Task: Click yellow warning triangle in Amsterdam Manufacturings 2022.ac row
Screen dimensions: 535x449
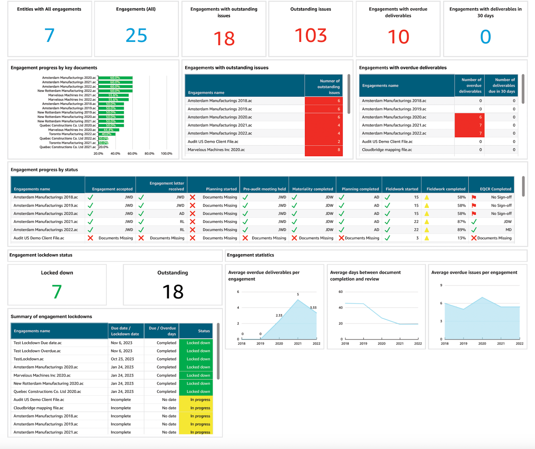Action: 427,230
